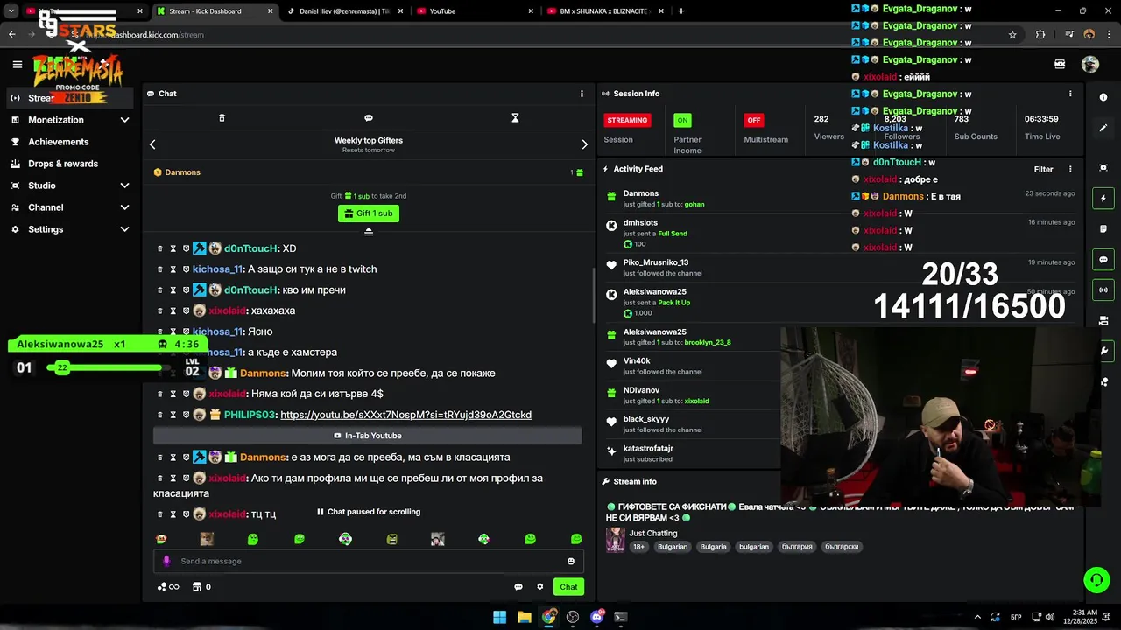This screenshot has height=630, width=1121.
Task: Click Chat paused for scrolling to resume
Action: tap(368, 512)
